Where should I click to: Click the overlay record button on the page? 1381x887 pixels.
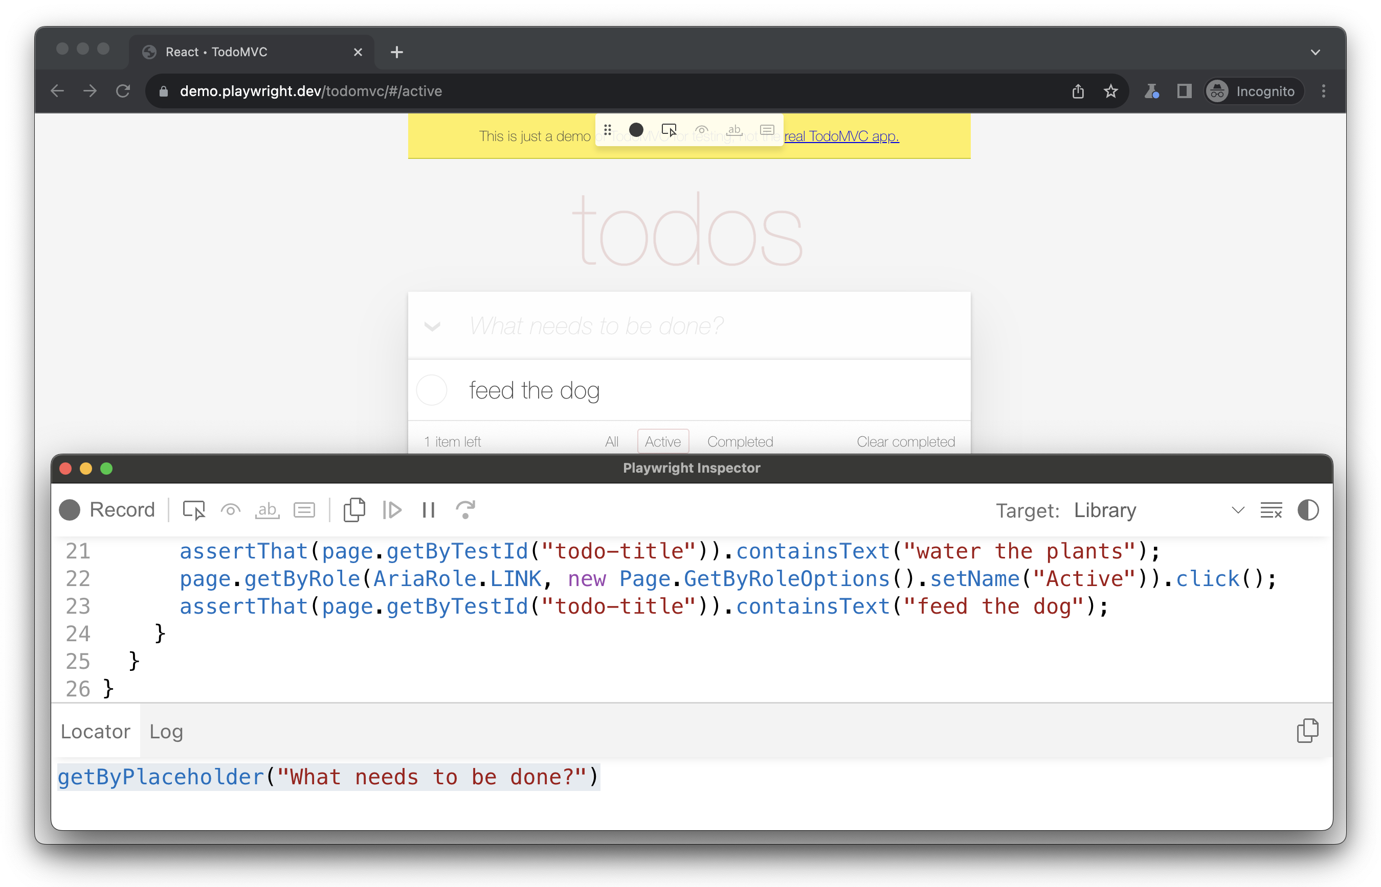tap(636, 130)
